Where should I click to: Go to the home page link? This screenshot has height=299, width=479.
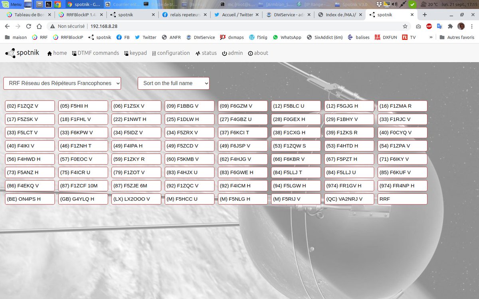coord(57,53)
